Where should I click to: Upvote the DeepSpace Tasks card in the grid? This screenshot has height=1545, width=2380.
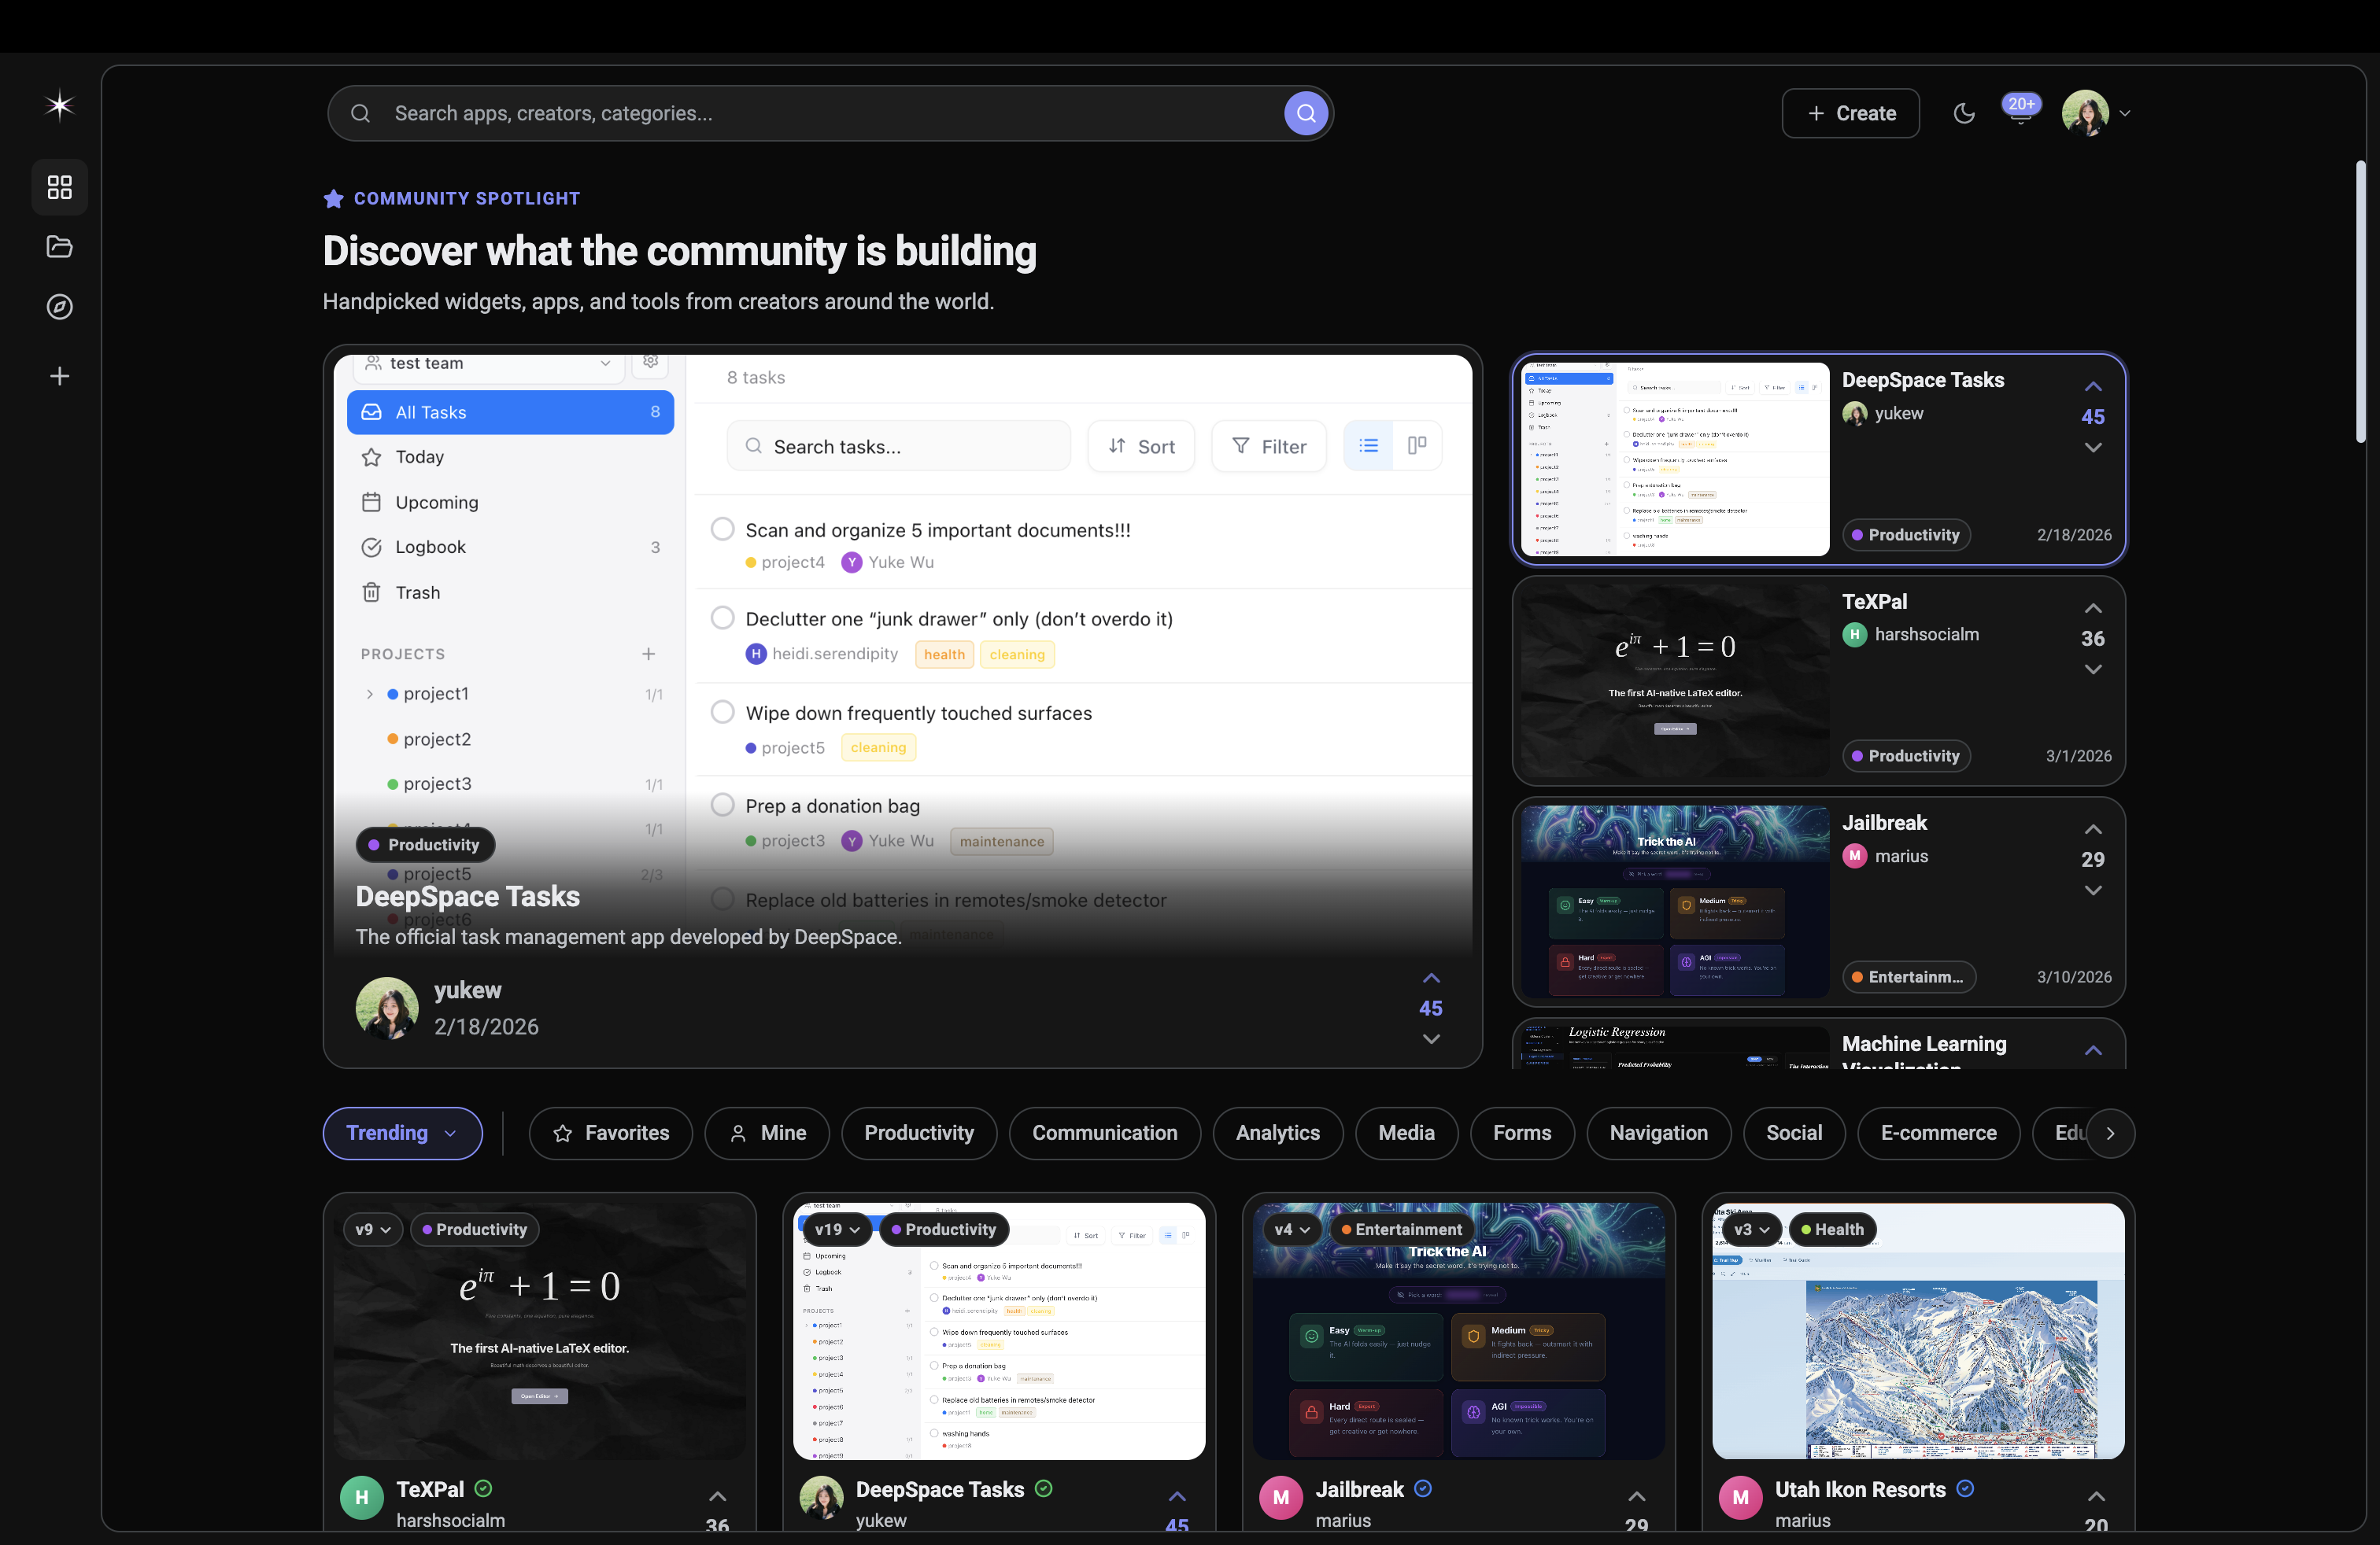(1177, 1497)
